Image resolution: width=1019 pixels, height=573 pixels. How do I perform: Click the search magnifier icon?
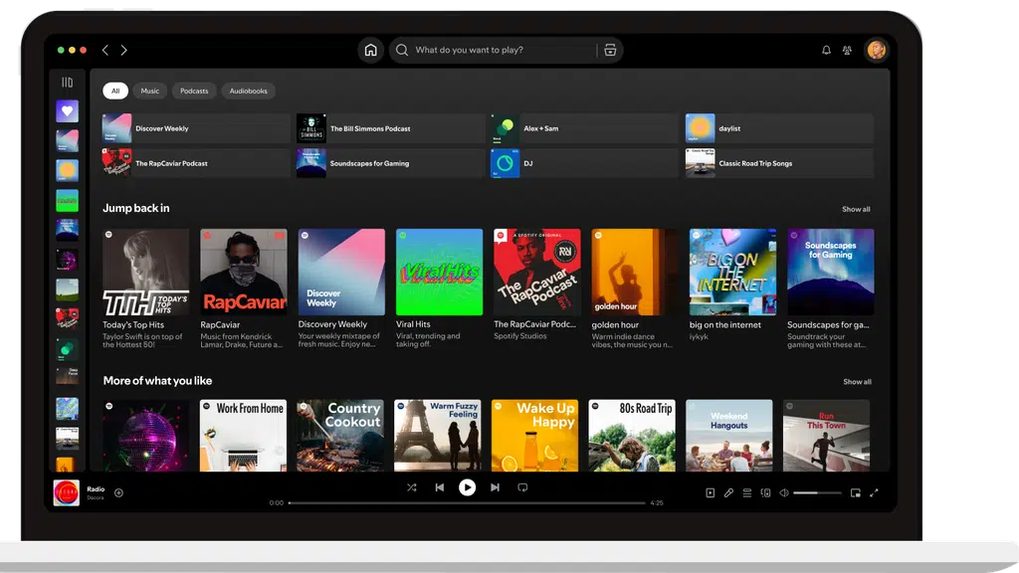click(x=402, y=50)
